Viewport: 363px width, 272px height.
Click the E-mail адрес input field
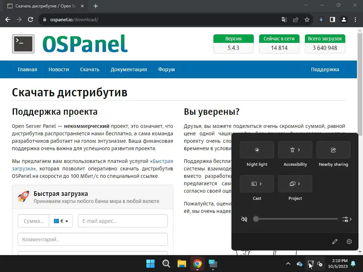coord(123,221)
